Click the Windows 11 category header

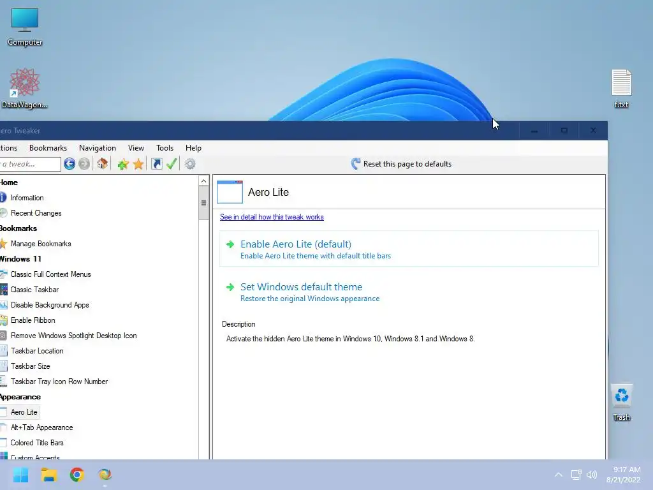click(20, 259)
